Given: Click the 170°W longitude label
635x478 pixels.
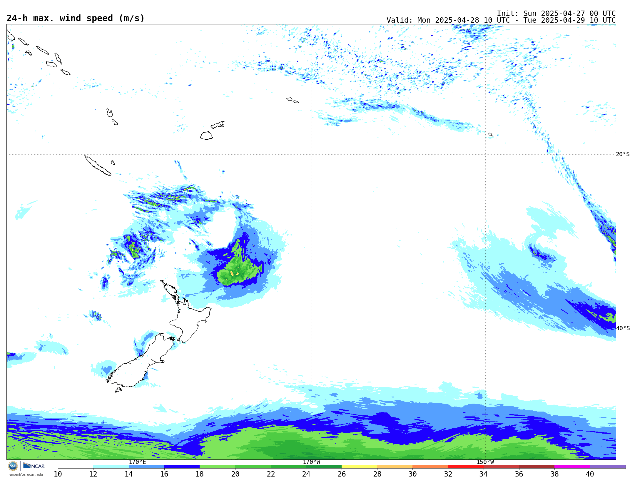Looking at the screenshot, I should point(311,462).
